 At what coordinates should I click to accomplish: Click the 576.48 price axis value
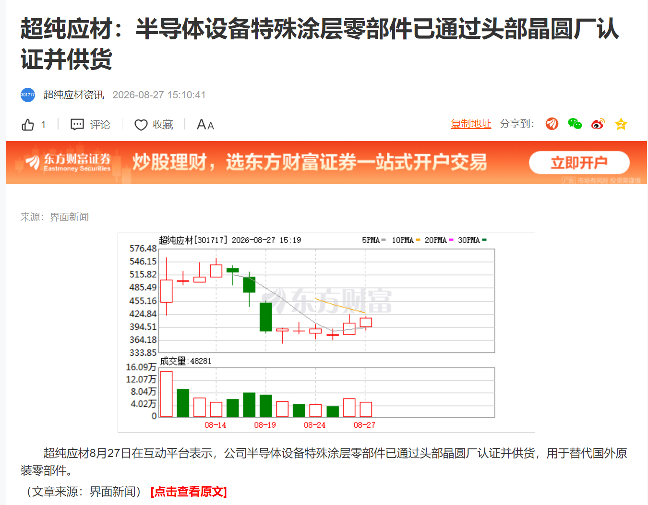[143, 248]
